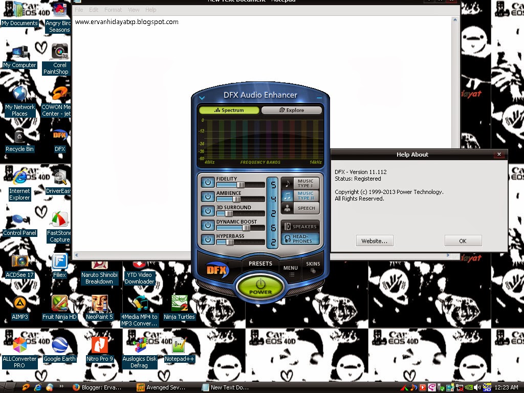Image resolution: width=524 pixels, height=393 pixels.
Task: Select the Nitro Pro 9 icon
Action: 99,350
